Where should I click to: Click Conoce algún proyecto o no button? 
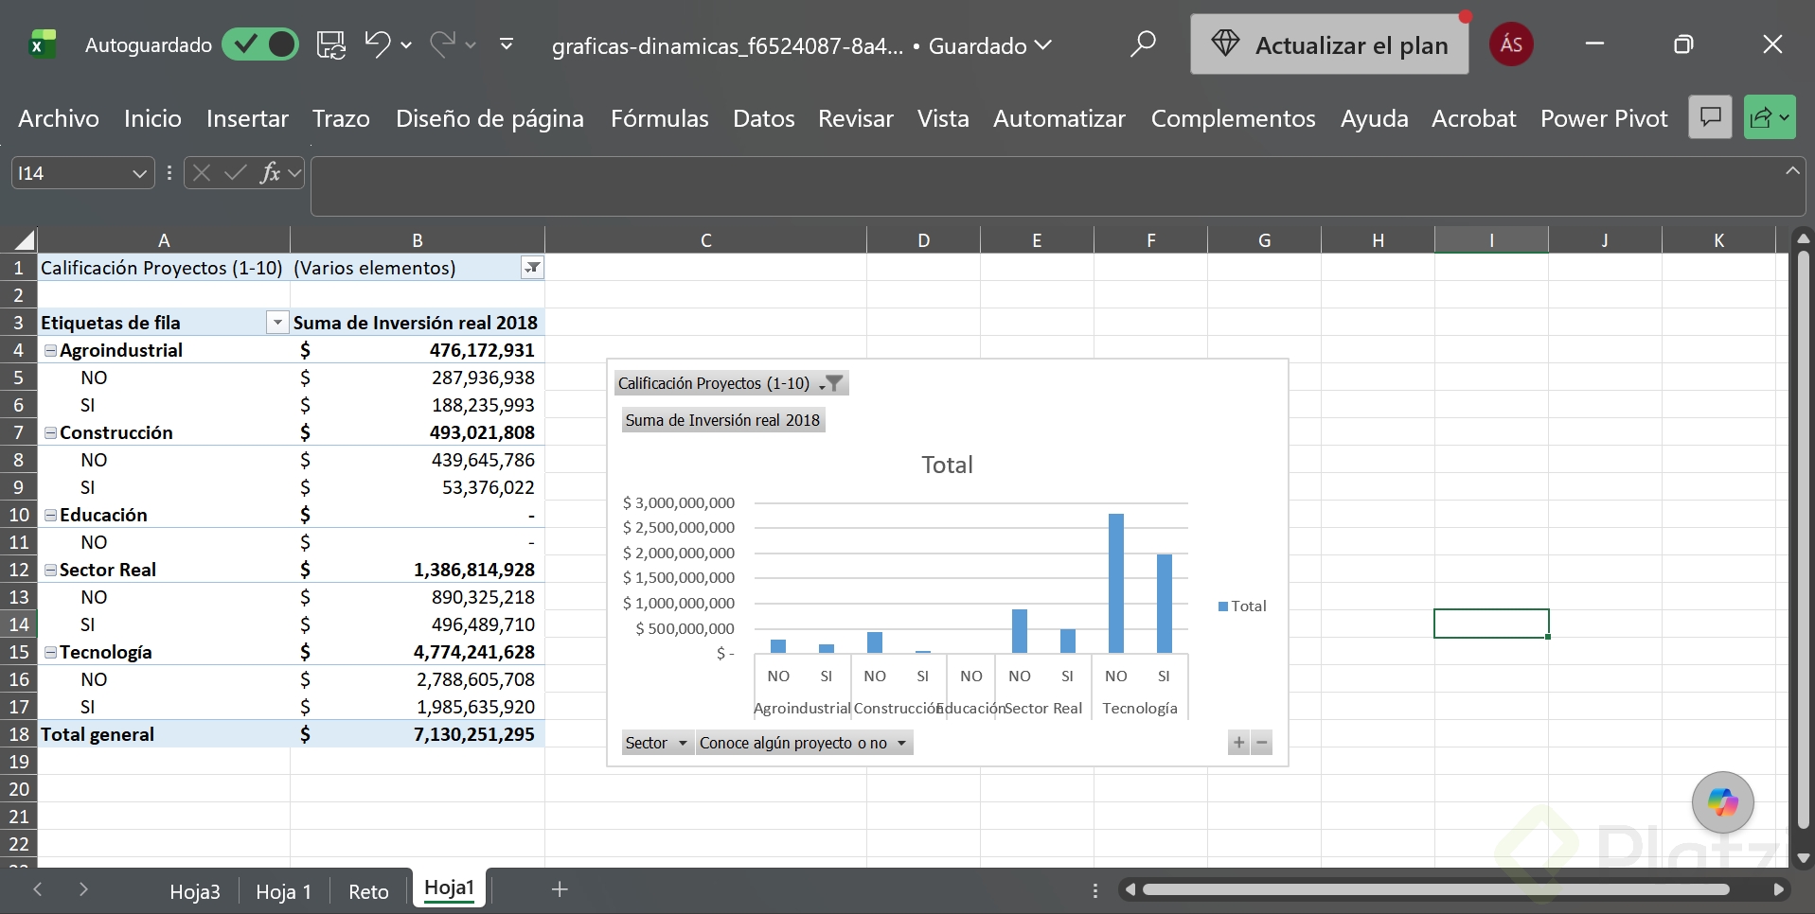(804, 743)
